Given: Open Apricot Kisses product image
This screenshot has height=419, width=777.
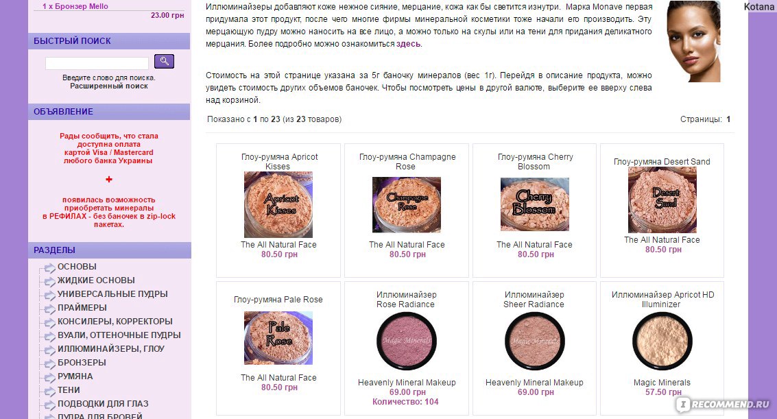Looking at the screenshot, I should 278,204.
